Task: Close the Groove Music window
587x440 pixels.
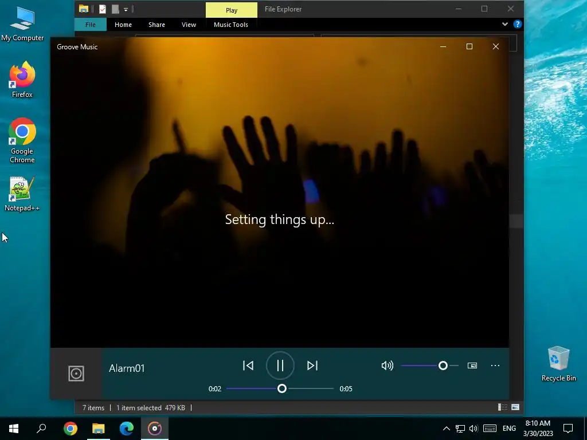Action: [496, 46]
